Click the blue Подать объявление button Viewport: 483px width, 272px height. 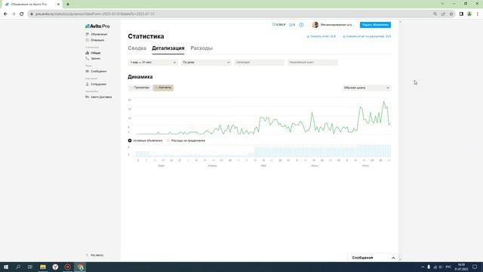click(375, 25)
